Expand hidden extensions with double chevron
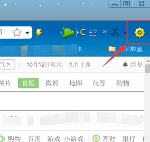150x142 pixels. (x=104, y=32)
